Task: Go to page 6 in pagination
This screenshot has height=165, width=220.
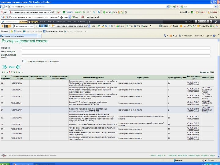Action: [x=11, y=72]
